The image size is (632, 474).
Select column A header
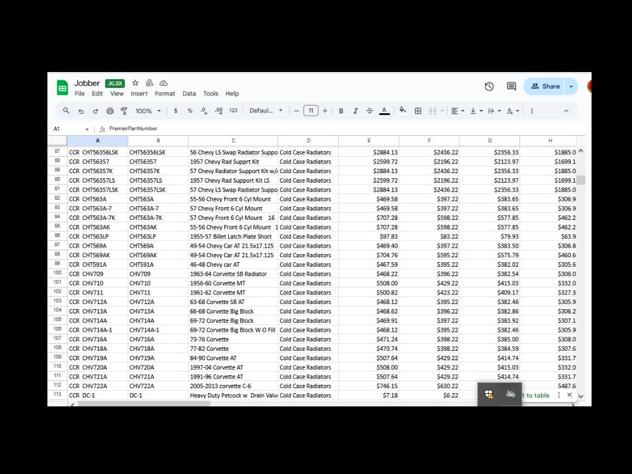point(97,141)
